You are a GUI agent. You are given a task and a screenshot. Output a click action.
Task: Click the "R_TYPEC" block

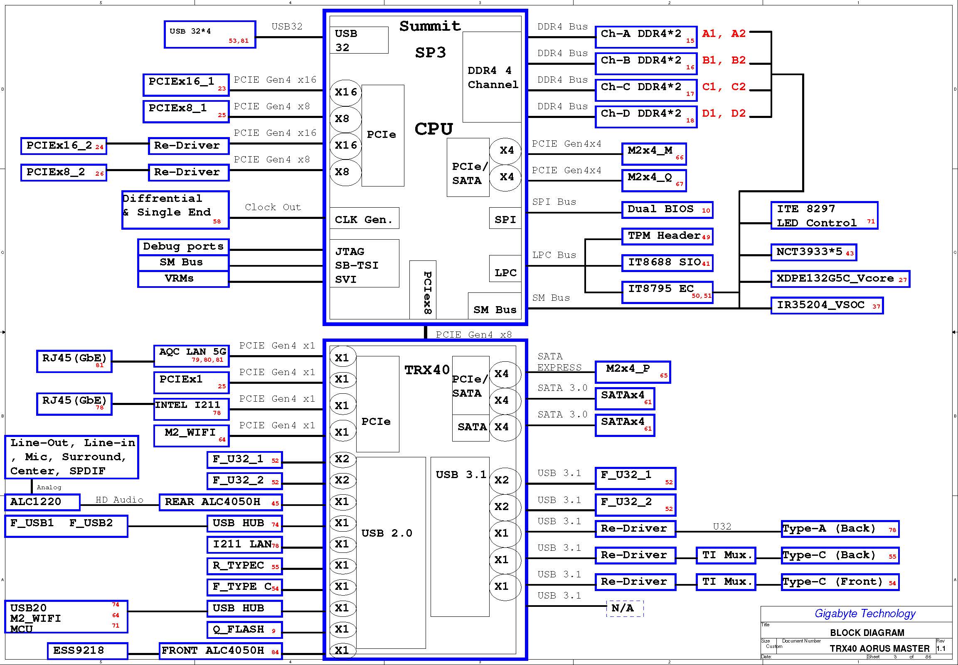point(245,566)
